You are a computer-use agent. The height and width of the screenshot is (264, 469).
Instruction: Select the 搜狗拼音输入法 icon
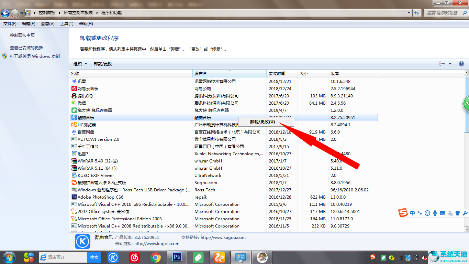pyautogui.click(x=74, y=182)
